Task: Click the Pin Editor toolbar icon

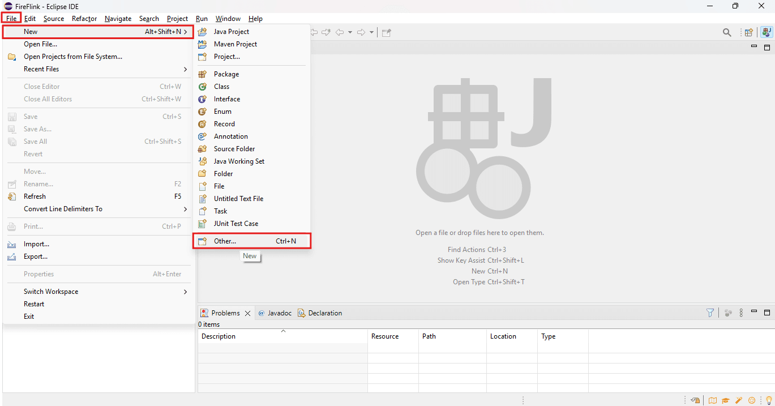Action: [387, 32]
